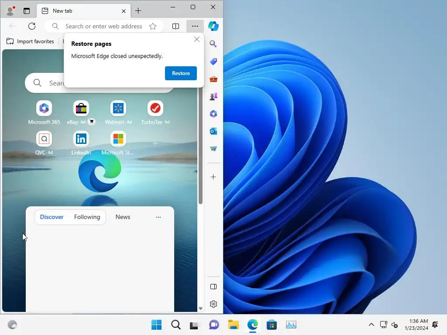The image size is (447, 335).
Task: Open the Windows Start menu
Action: tap(157, 325)
